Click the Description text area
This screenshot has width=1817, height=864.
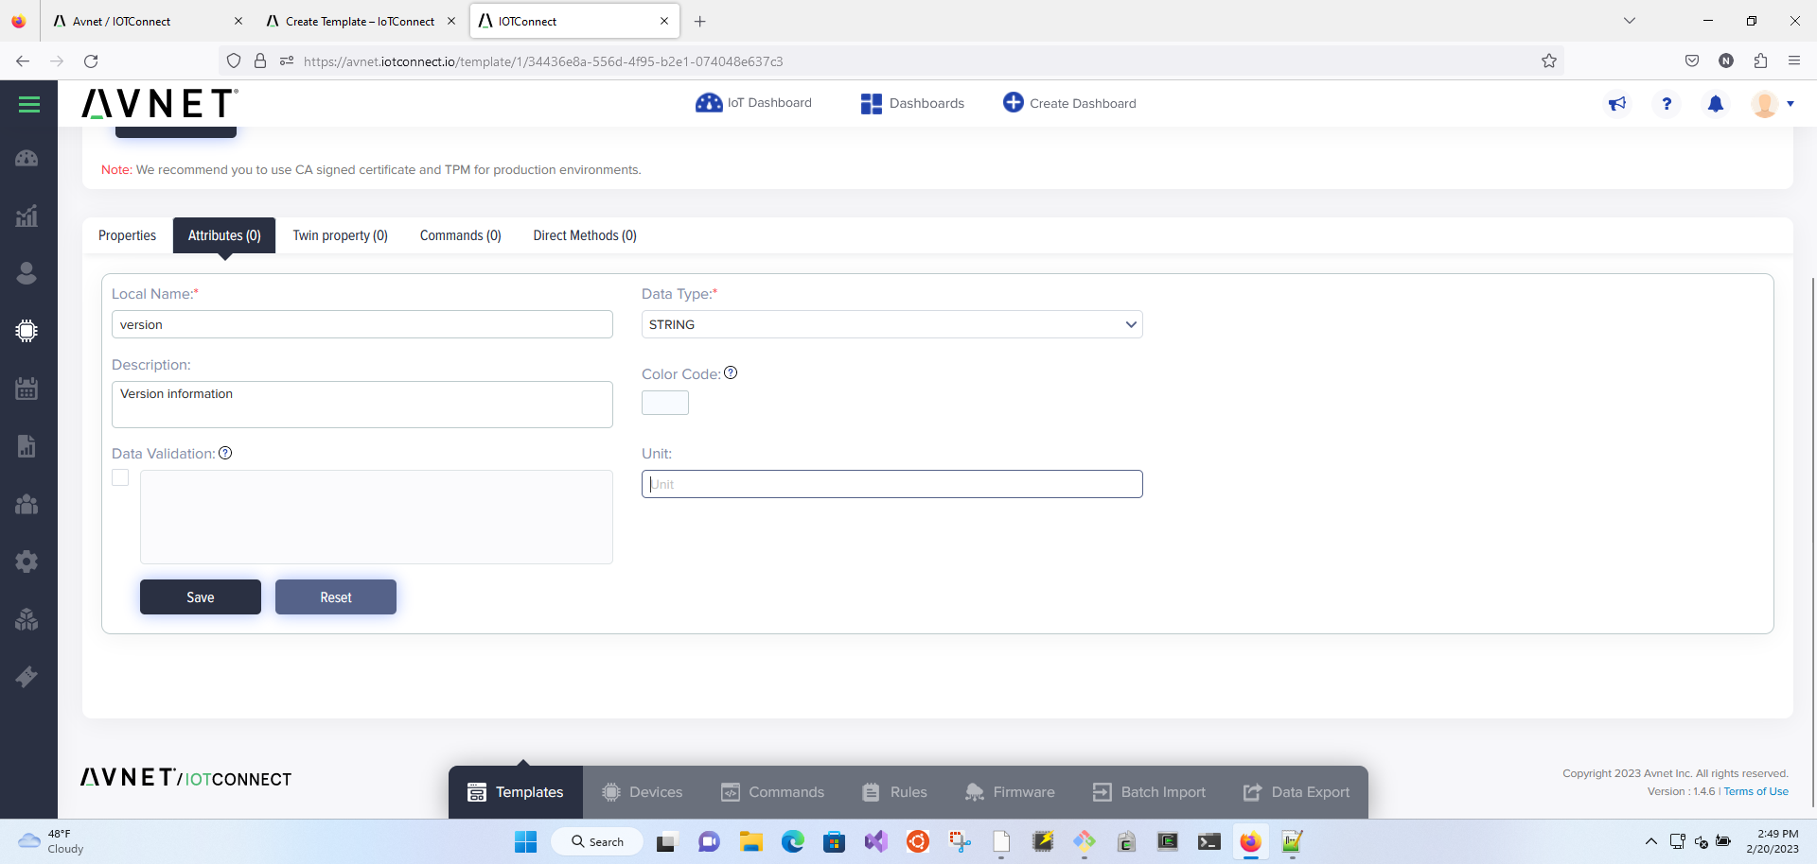point(362,405)
